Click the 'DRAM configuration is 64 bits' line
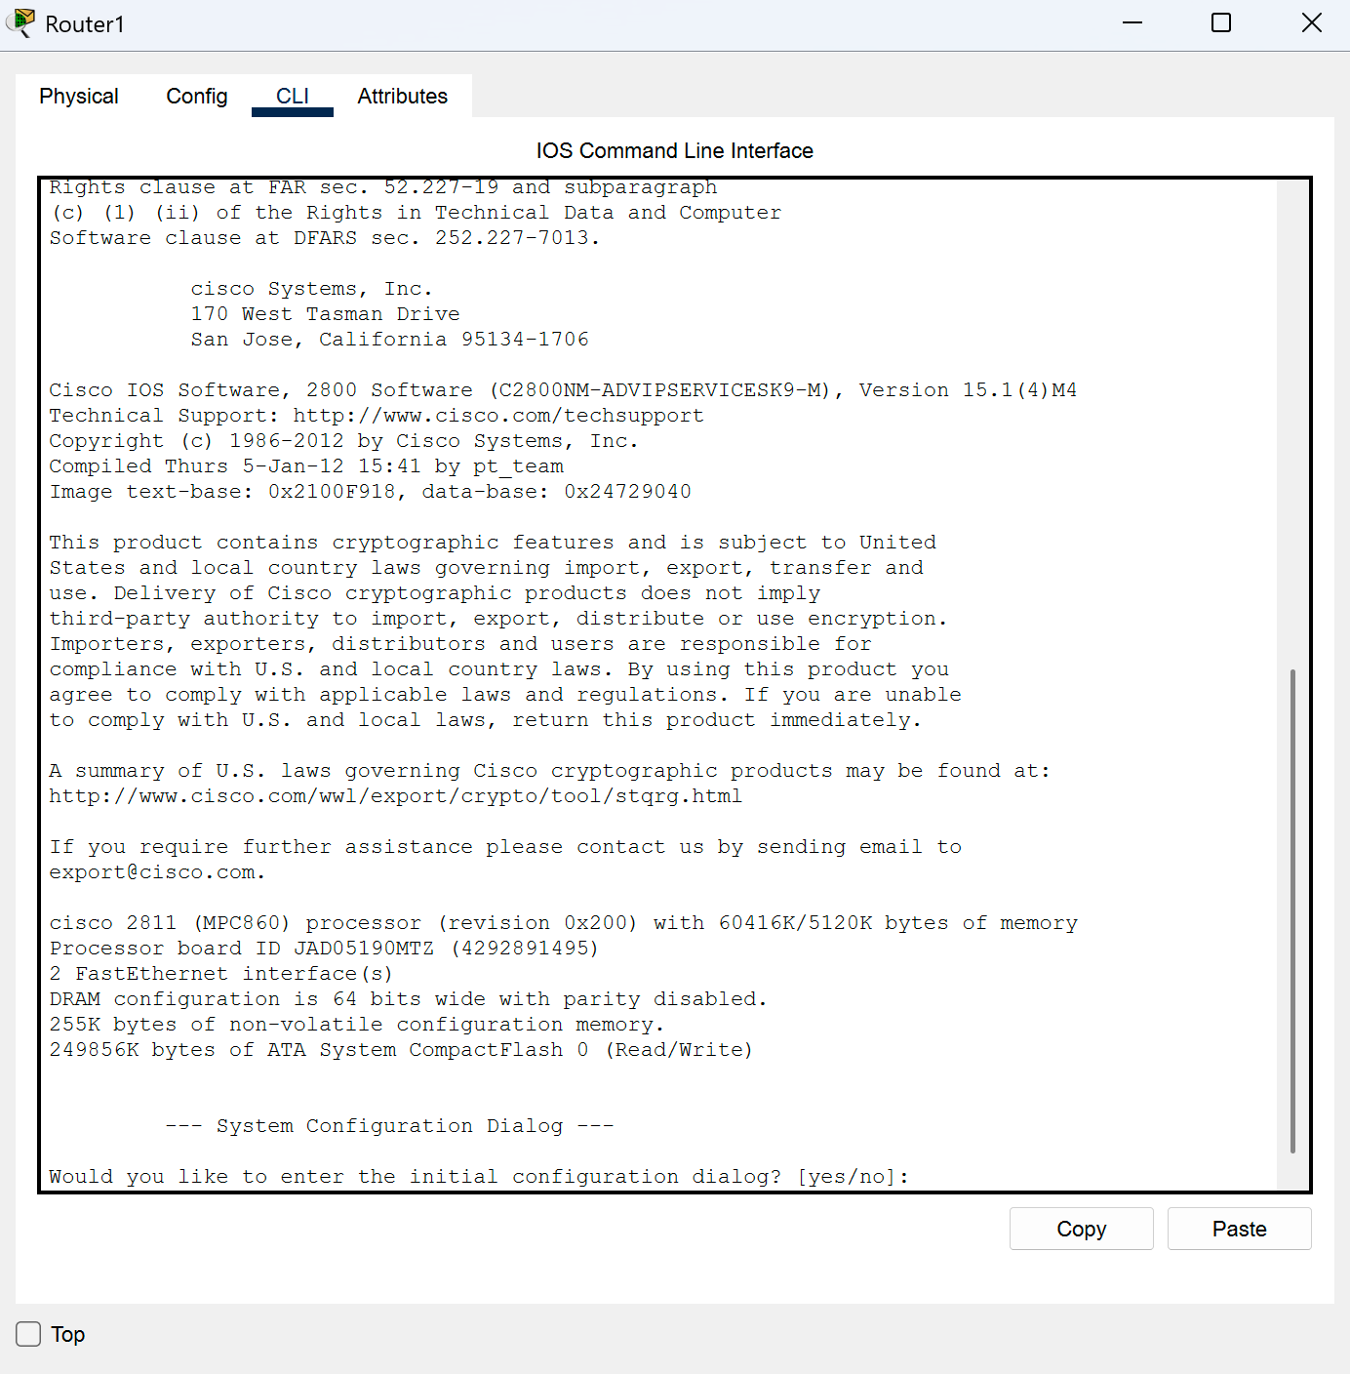The width and height of the screenshot is (1350, 1374). [409, 999]
